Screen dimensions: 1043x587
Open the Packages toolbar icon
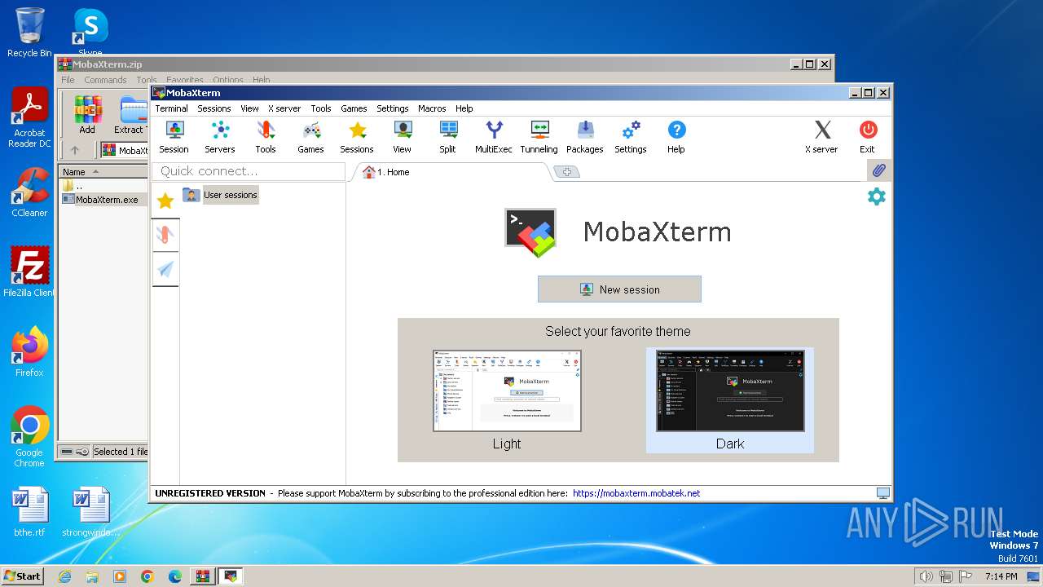(585, 136)
